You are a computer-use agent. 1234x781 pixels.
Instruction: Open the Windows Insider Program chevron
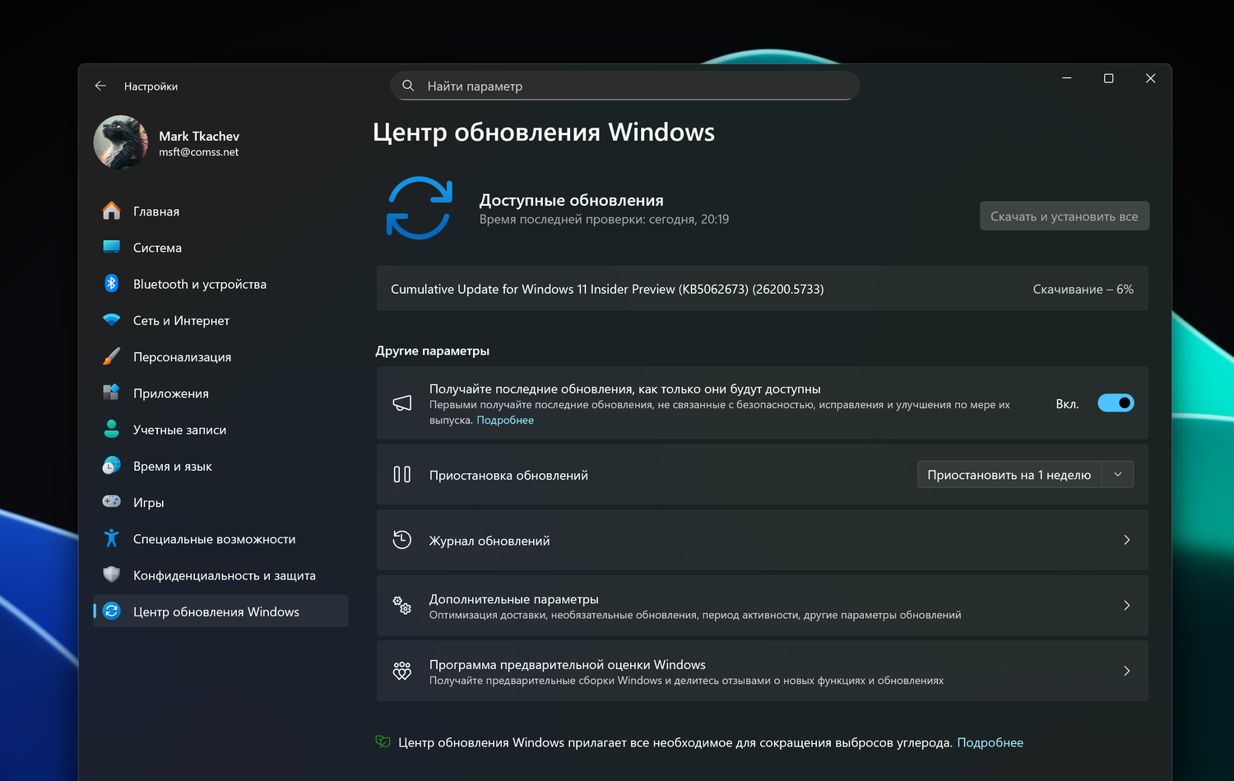tap(1126, 671)
